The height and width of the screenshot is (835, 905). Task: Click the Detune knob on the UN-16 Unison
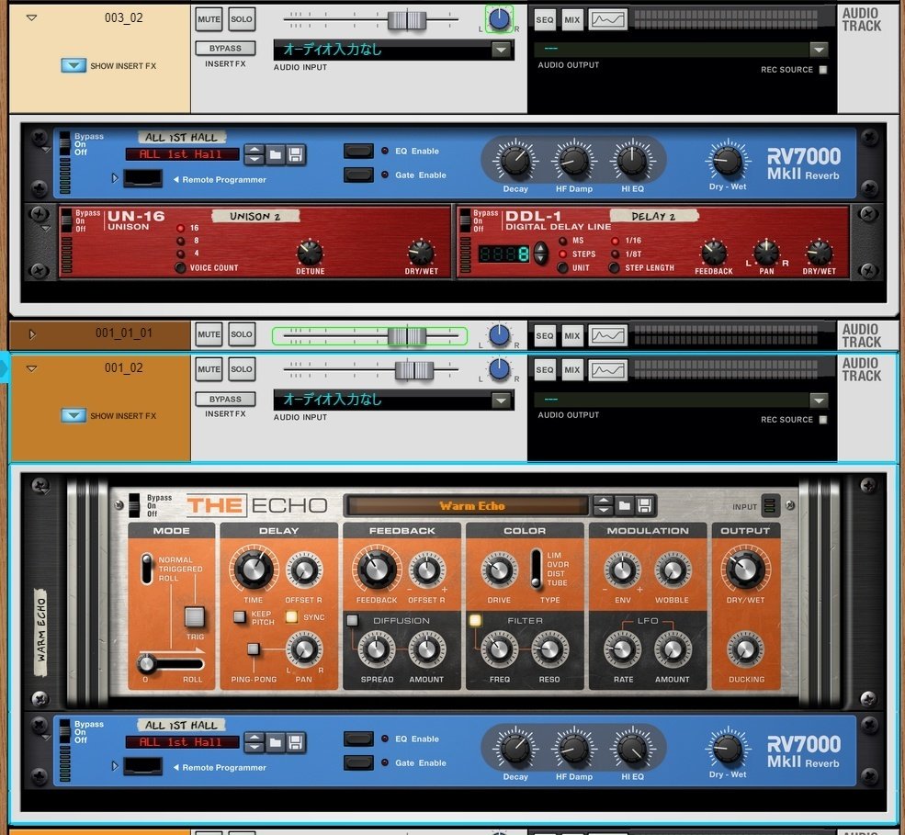coord(310,253)
